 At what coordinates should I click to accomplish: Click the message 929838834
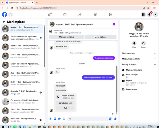[x=60, y=86]
